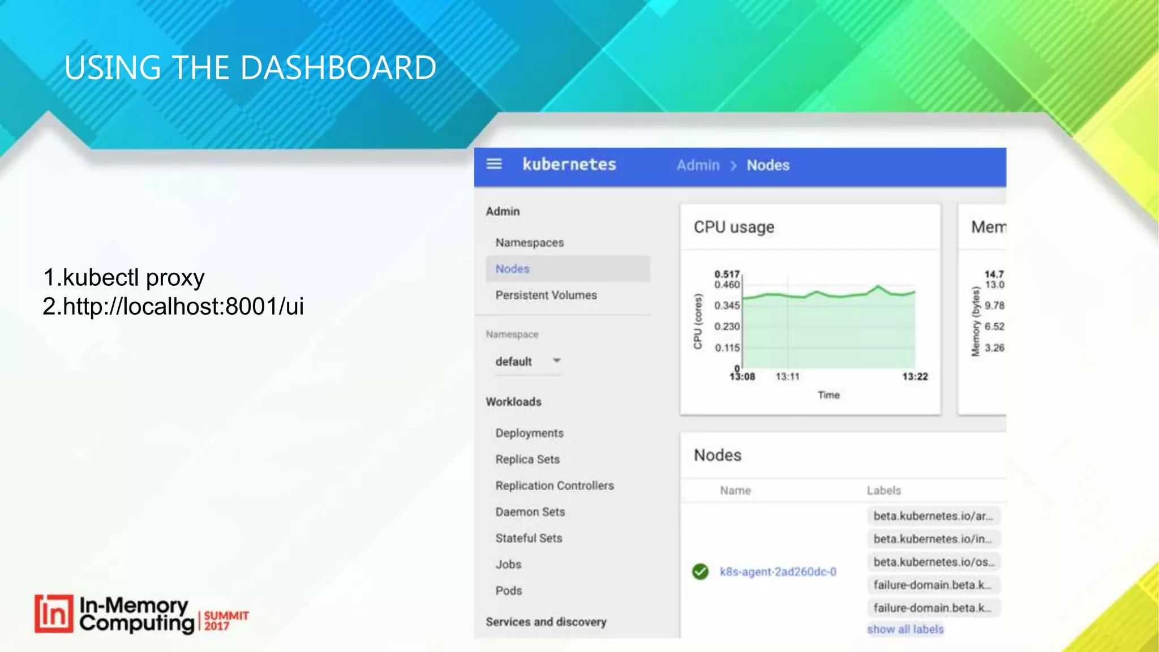Click the second failure-domain.beta.k... label chip
This screenshot has width=1159, height=652.
click(x=933, y=608)
